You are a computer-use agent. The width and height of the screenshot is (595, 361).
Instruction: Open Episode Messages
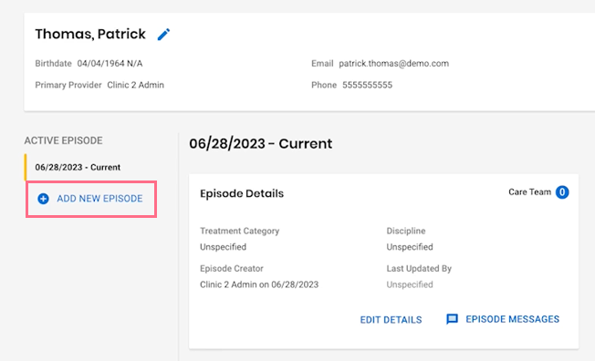coord(503,319)
